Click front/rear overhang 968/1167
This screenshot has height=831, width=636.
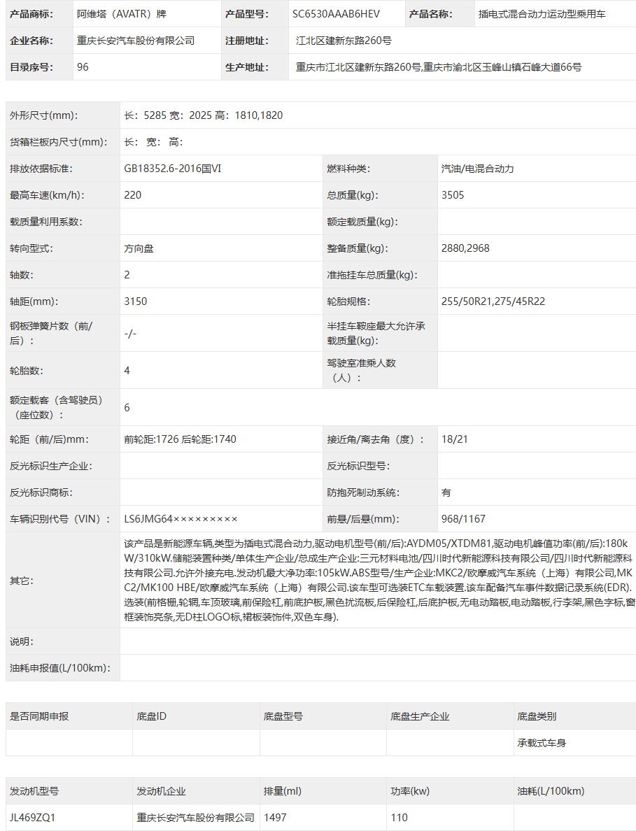(x=463, y=519)
